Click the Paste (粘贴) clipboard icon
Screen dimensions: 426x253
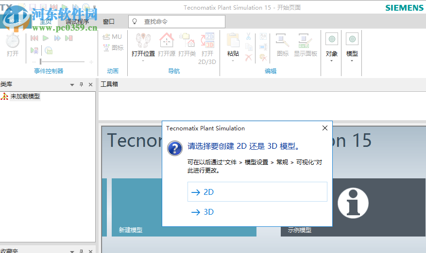click(x=233, y=40)
